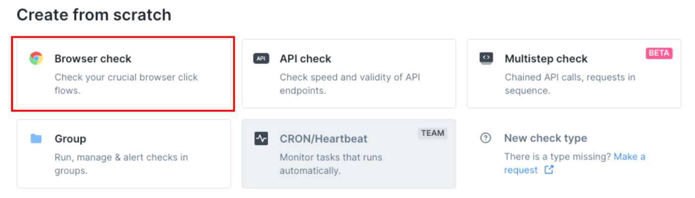The width and height of the screenshot is (695, 198).
Task: Click the external link arrow icon
Action: pos(549,170)
